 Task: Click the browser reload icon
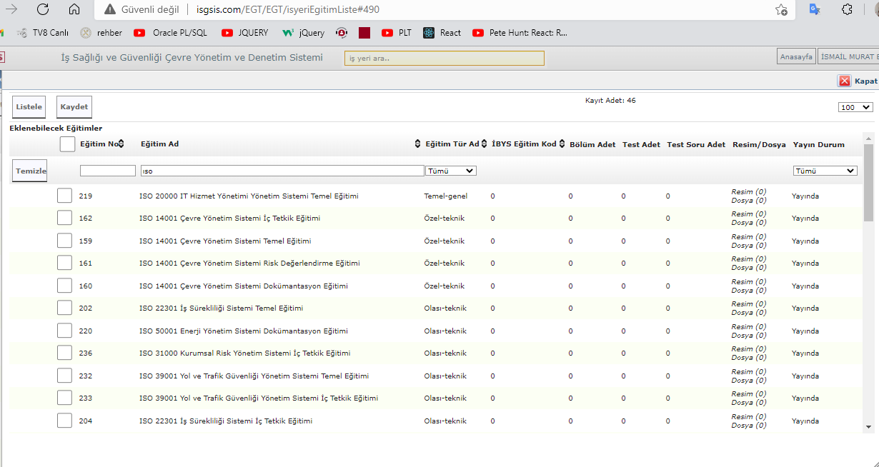[x=43, y=9]
